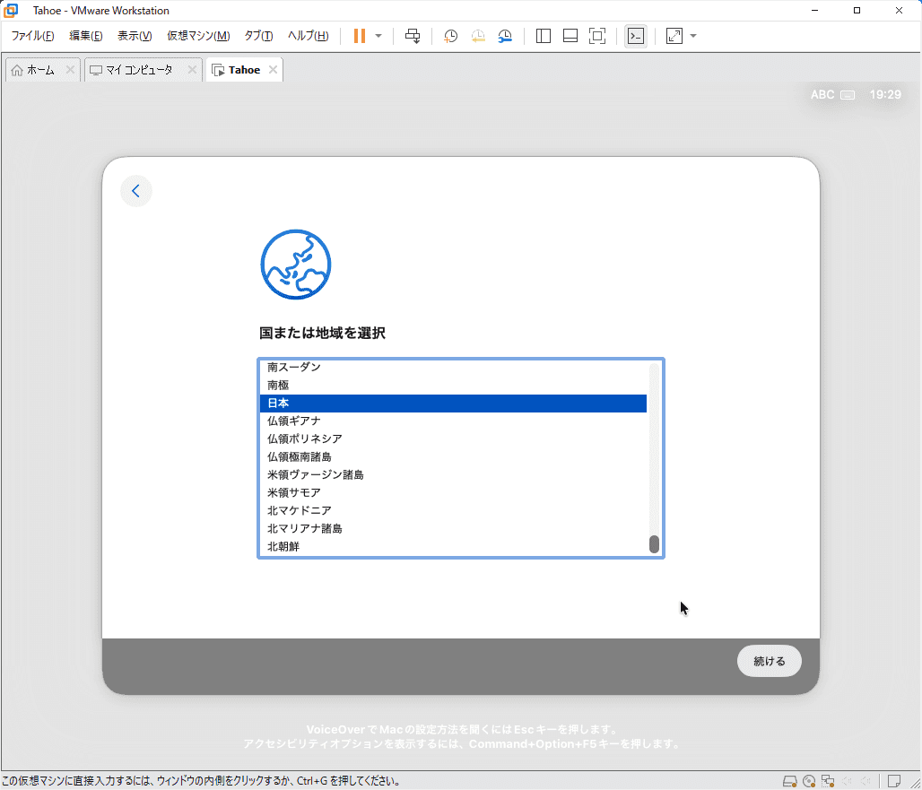Click Send Ctrl+Alt+Del toolbar icon
The image size is (922, 790).
413,36
